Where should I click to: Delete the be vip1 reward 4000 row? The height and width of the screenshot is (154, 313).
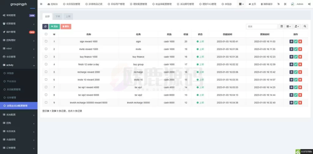pos(300,87)
